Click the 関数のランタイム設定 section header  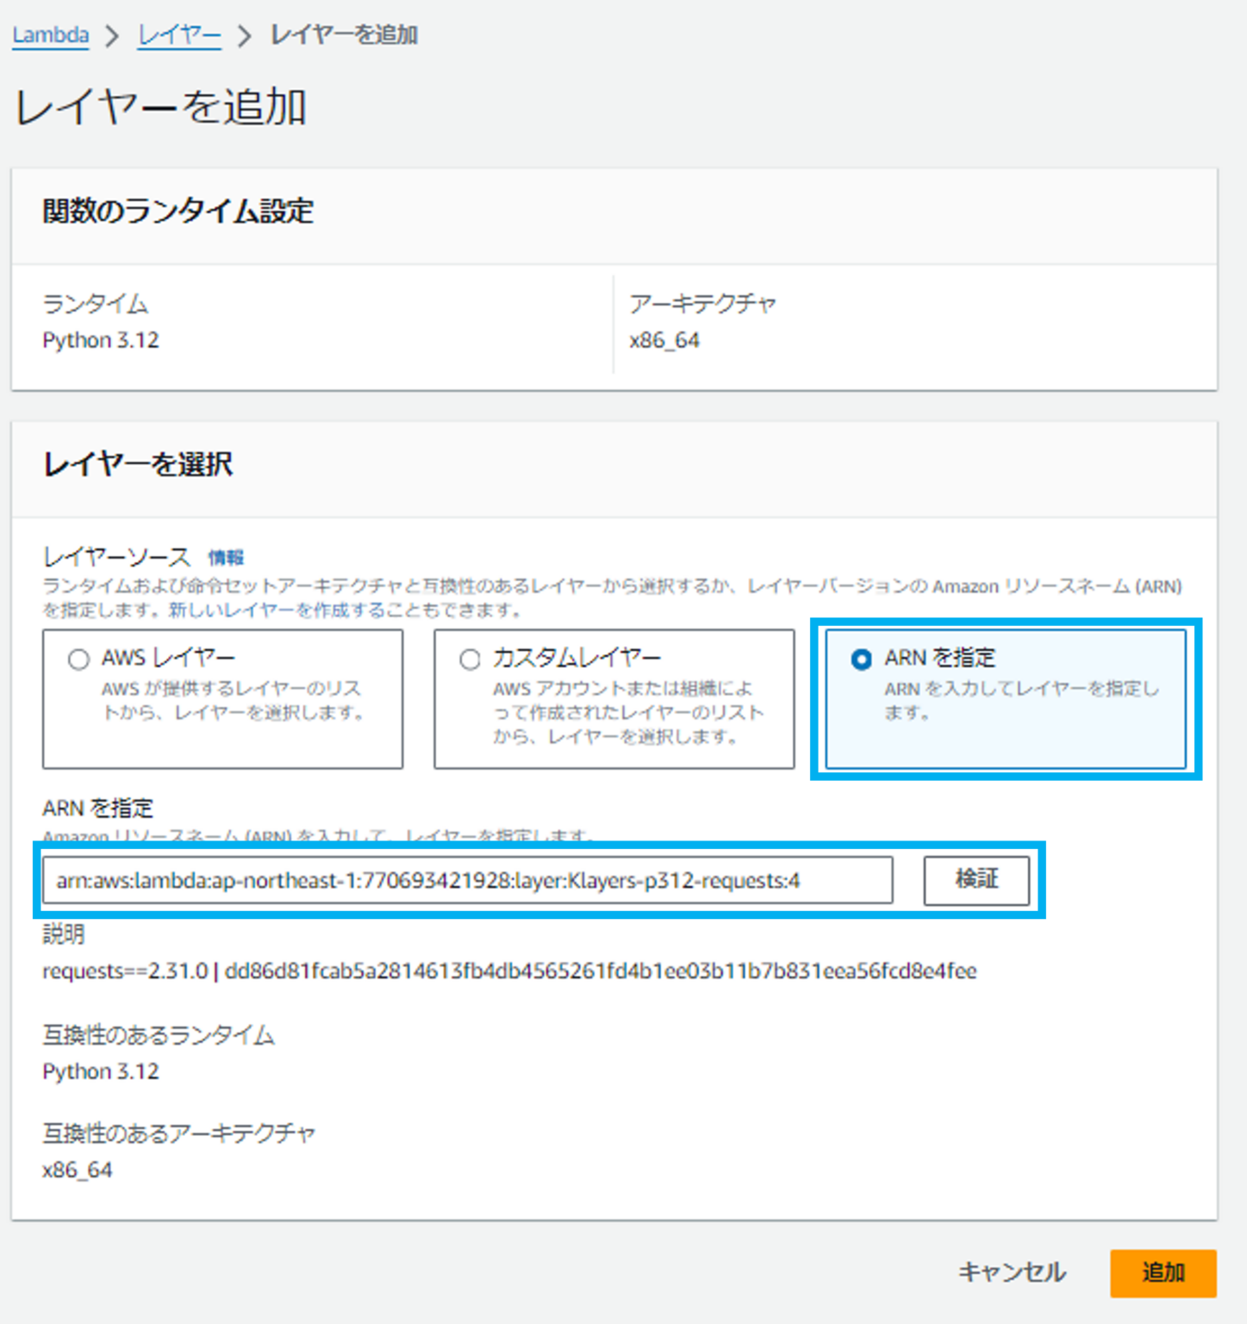point(178,211)
